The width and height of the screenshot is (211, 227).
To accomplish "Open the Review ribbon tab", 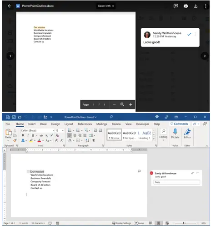I will [x=116, y=124].
